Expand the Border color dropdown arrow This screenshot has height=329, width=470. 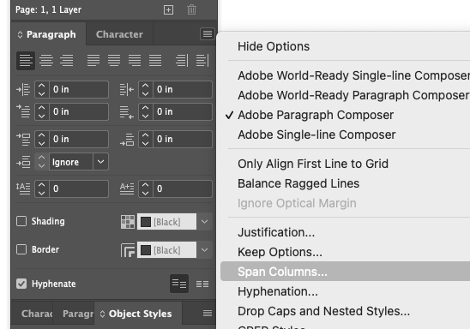click(x=204, y=250)
